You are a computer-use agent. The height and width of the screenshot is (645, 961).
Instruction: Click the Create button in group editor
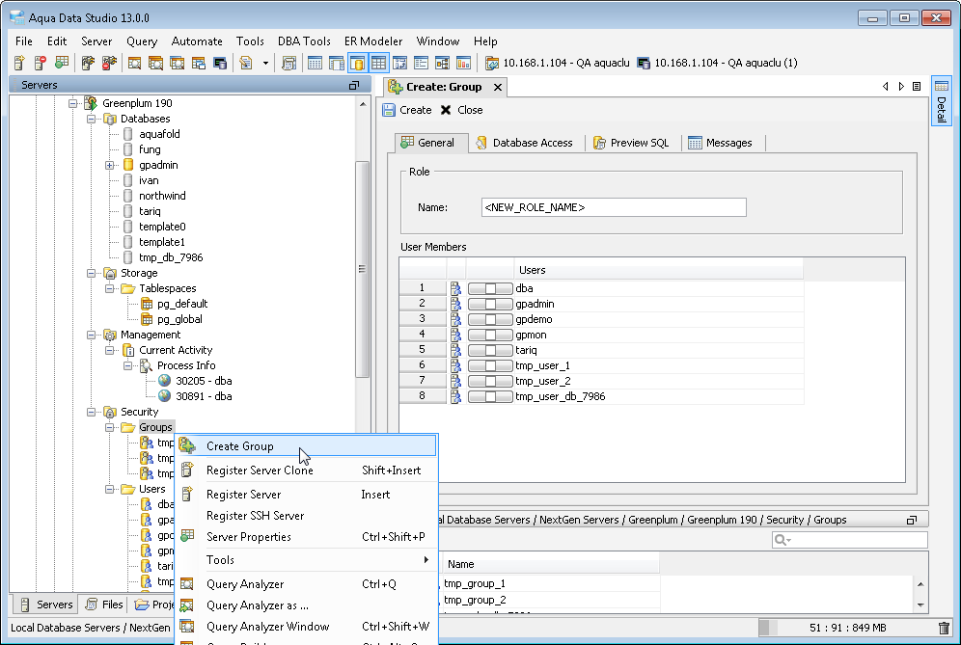[x=406, y=110]
